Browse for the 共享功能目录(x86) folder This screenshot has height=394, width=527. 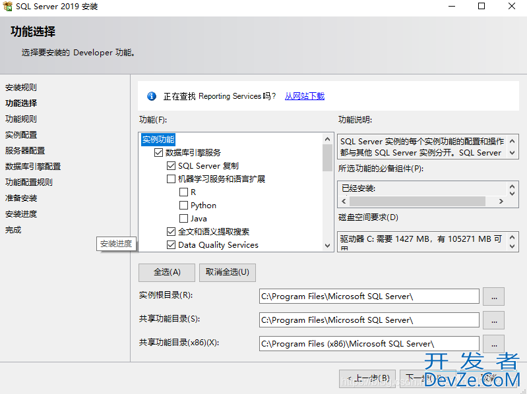coord(494,344)
